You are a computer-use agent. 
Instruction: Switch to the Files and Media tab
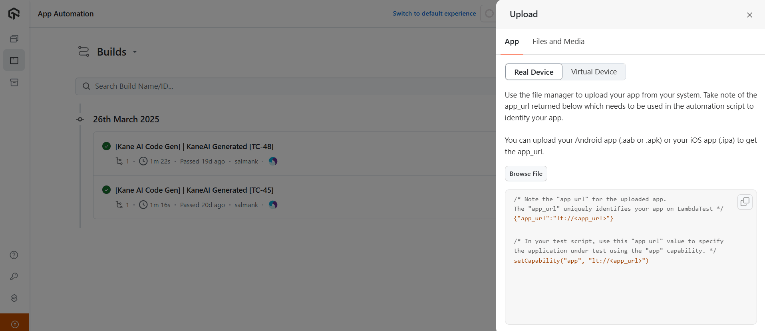click(x=558, y=42)
